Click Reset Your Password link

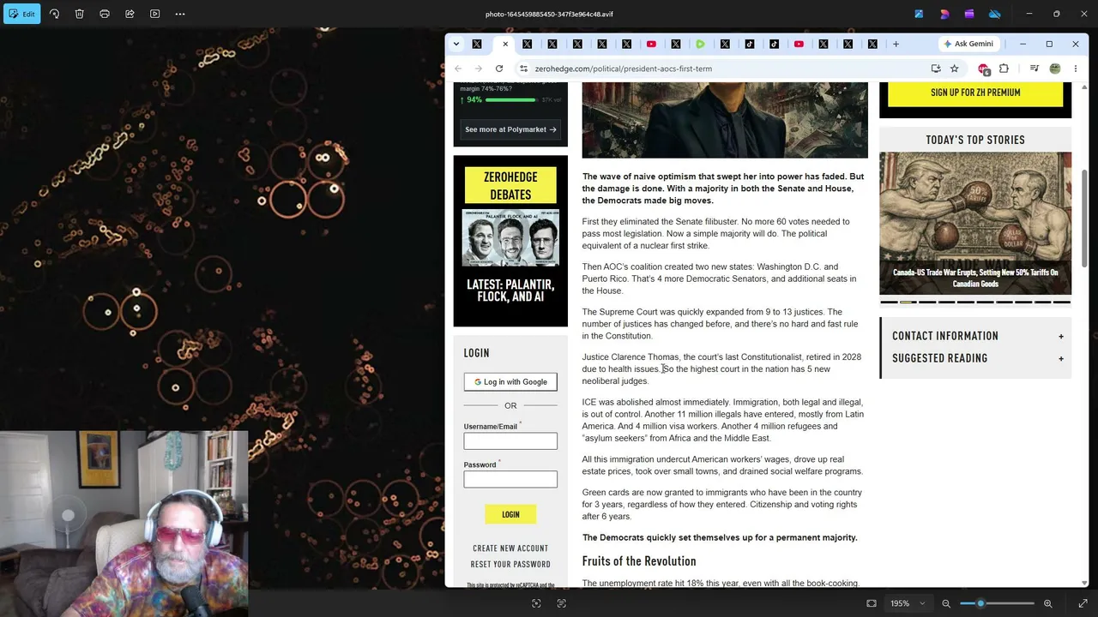click(510, 565)
